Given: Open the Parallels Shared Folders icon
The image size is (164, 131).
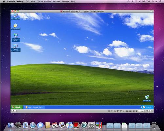Looking at the screenshot, I should point(16,48).
